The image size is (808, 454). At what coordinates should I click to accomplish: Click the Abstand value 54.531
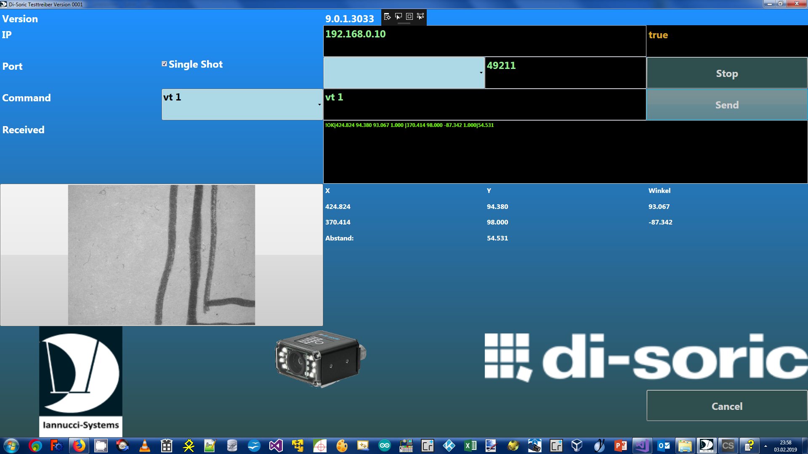pyautogui.click(x=497, y=238)
